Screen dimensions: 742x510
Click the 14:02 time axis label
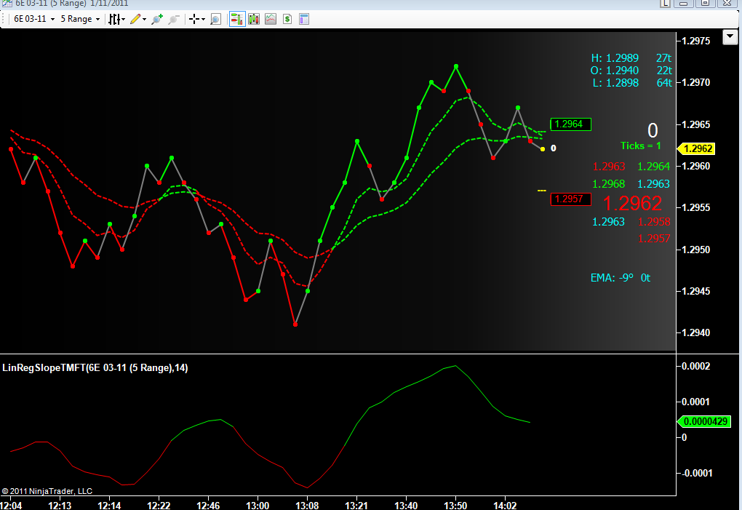tap(505, 505)
